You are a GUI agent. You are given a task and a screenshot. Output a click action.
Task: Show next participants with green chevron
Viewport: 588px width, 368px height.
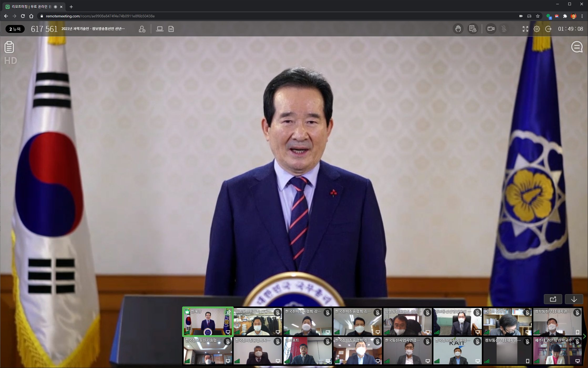(x=585, y=336)
